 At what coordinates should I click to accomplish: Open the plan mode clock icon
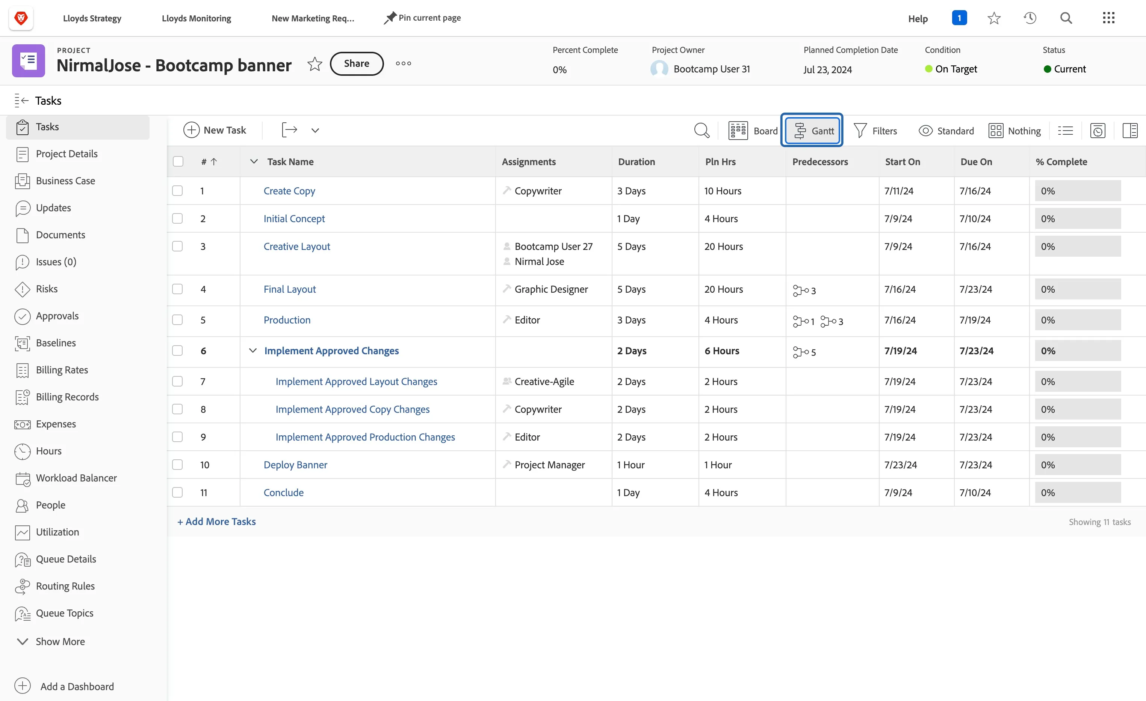coord(1098,131)
